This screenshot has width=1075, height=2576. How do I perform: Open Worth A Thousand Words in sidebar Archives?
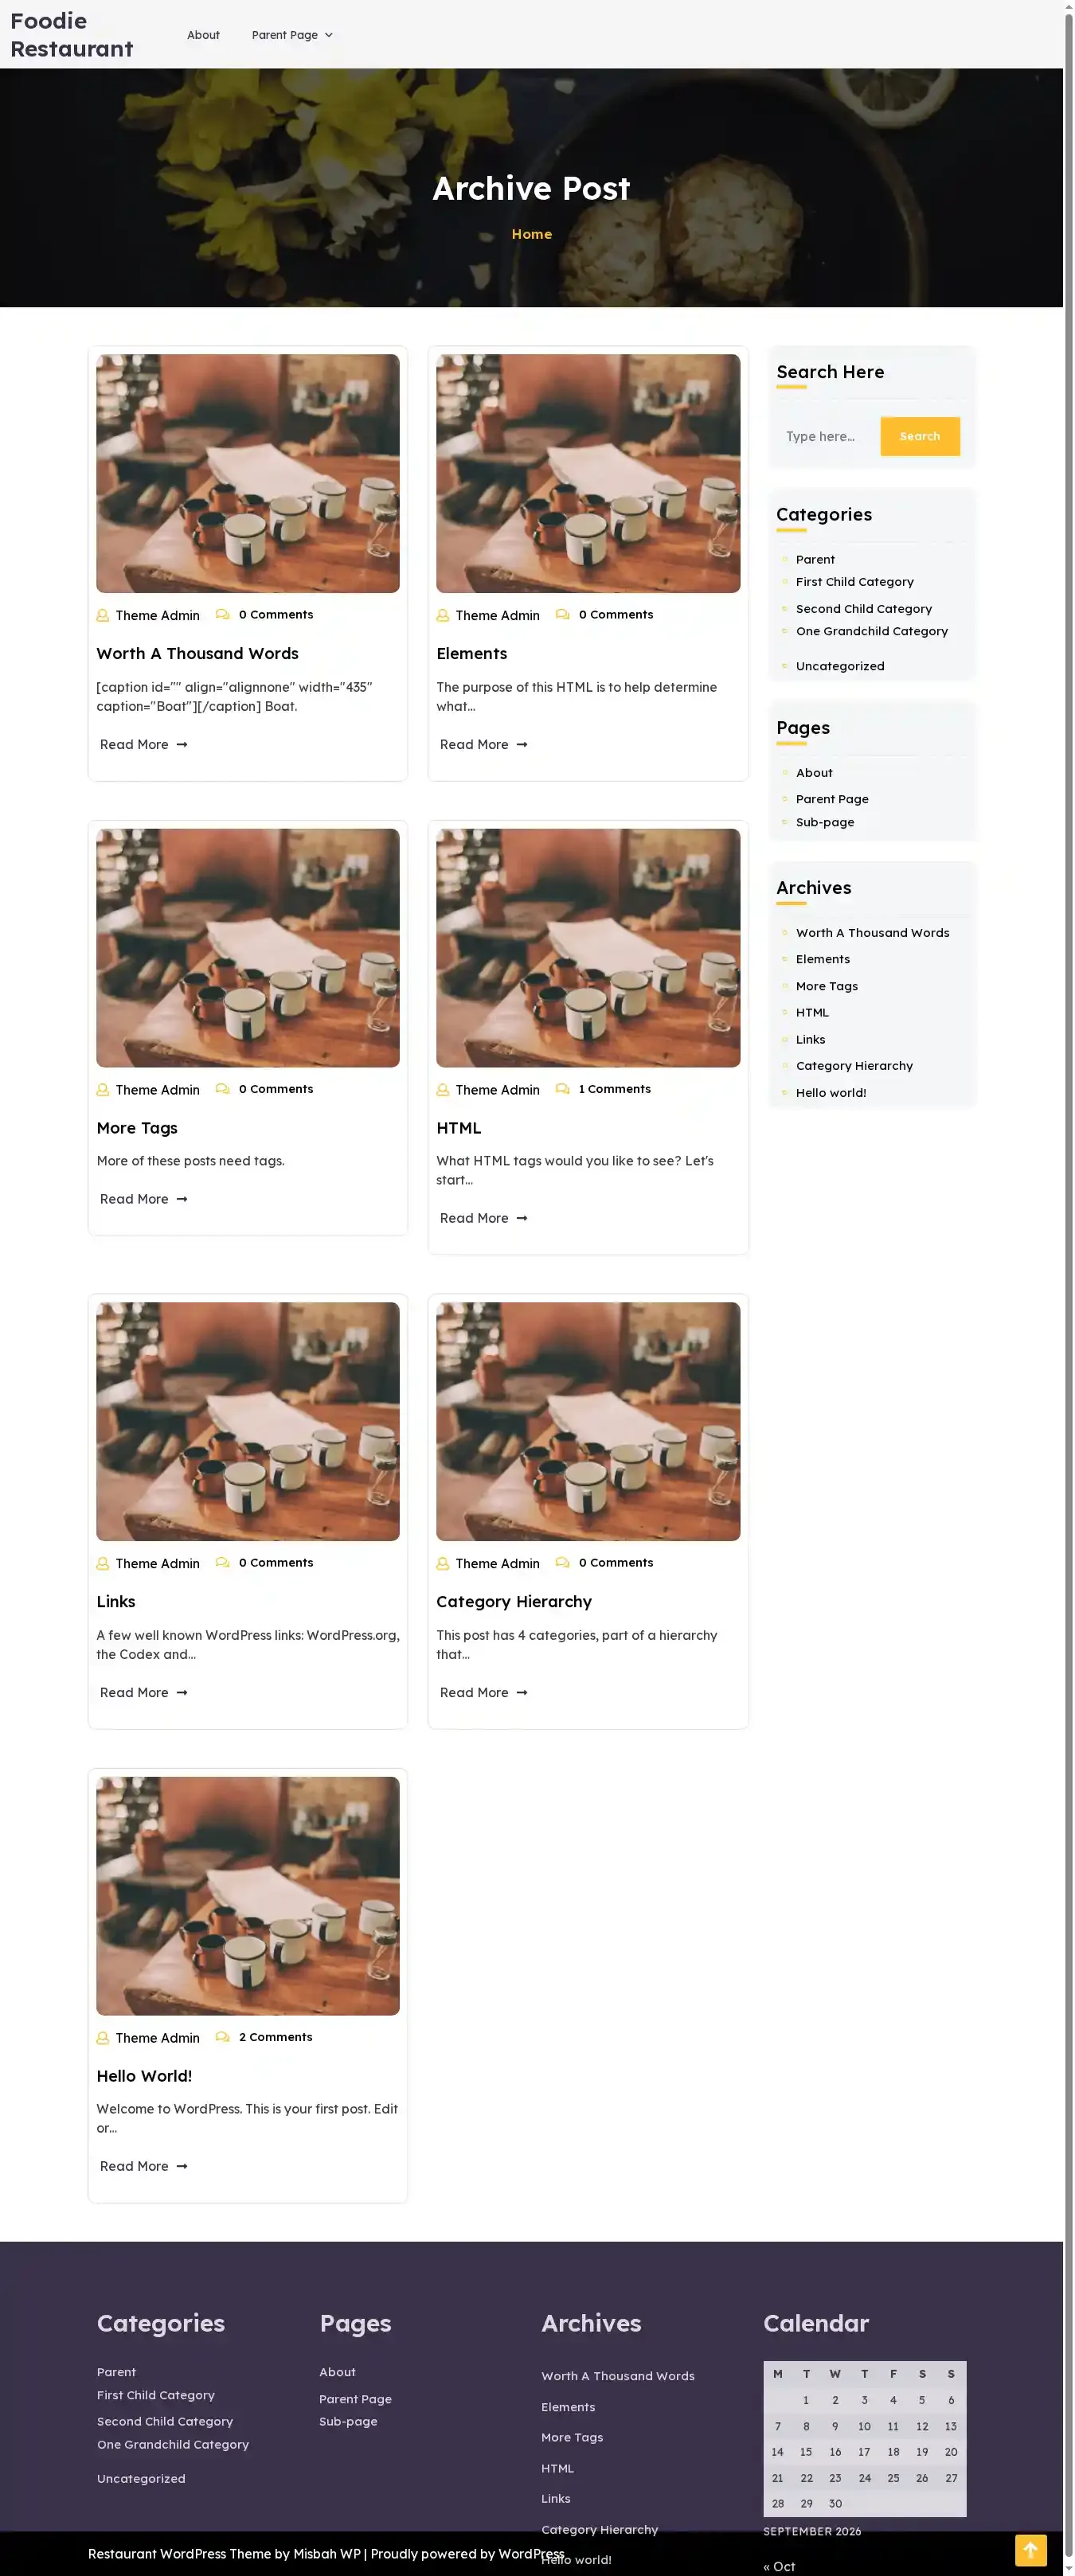click(872, 932)
